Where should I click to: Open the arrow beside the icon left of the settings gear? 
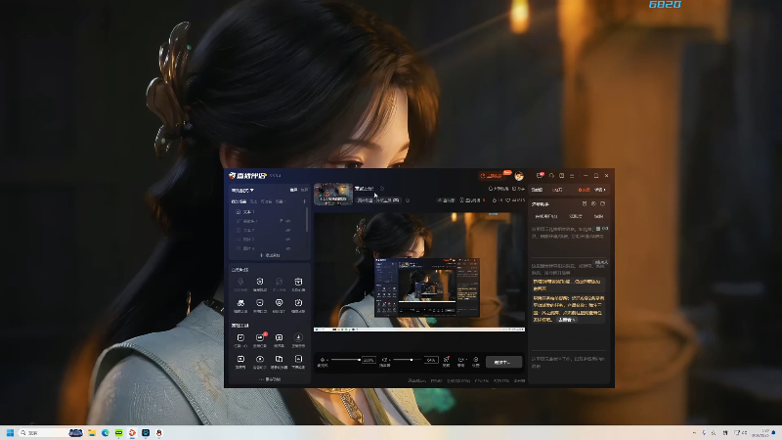(466, 360)
